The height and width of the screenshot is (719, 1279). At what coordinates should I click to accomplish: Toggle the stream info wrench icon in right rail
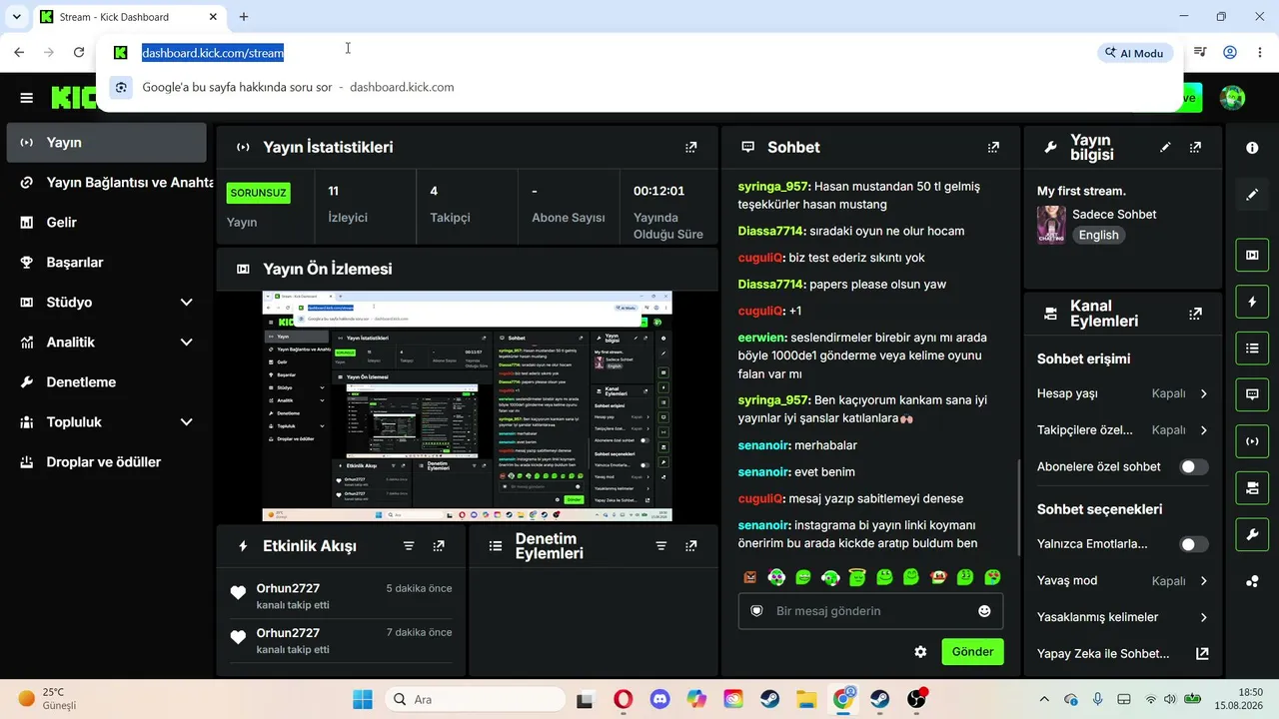[1252, 535]
